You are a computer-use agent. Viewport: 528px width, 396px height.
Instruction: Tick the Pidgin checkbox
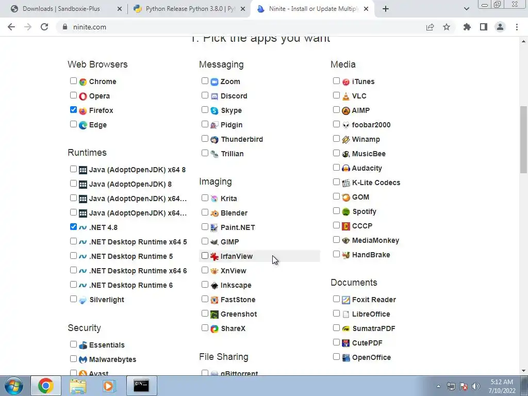[205, 124]
